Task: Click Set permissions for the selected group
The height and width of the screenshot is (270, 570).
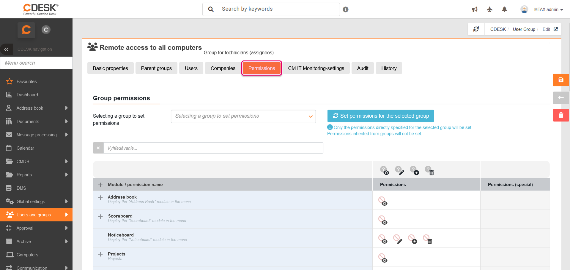Action: 380,116
